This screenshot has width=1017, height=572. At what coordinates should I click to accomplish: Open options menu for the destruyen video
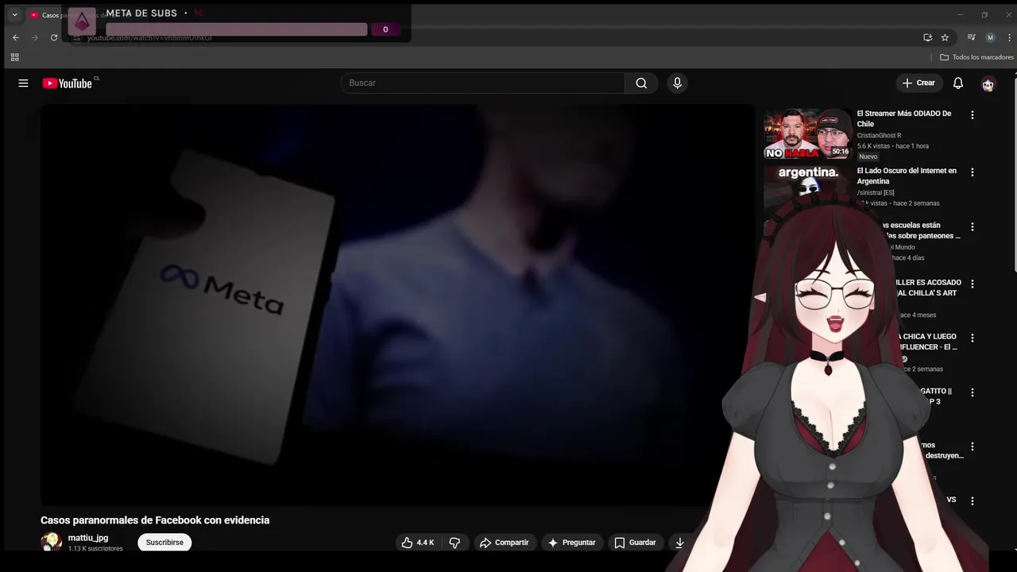(972, 447)
